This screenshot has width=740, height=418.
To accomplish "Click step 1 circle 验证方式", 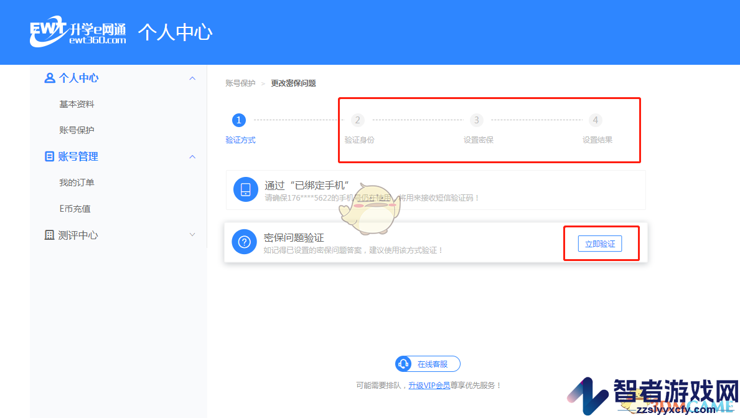I will point(239,120).
